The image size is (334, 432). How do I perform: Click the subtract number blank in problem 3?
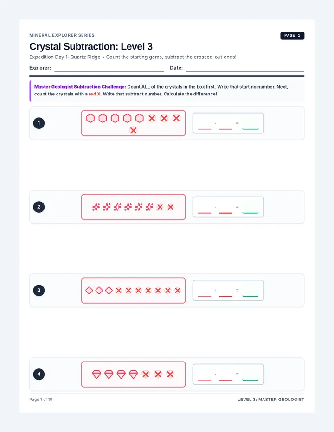tap(225, 293)
